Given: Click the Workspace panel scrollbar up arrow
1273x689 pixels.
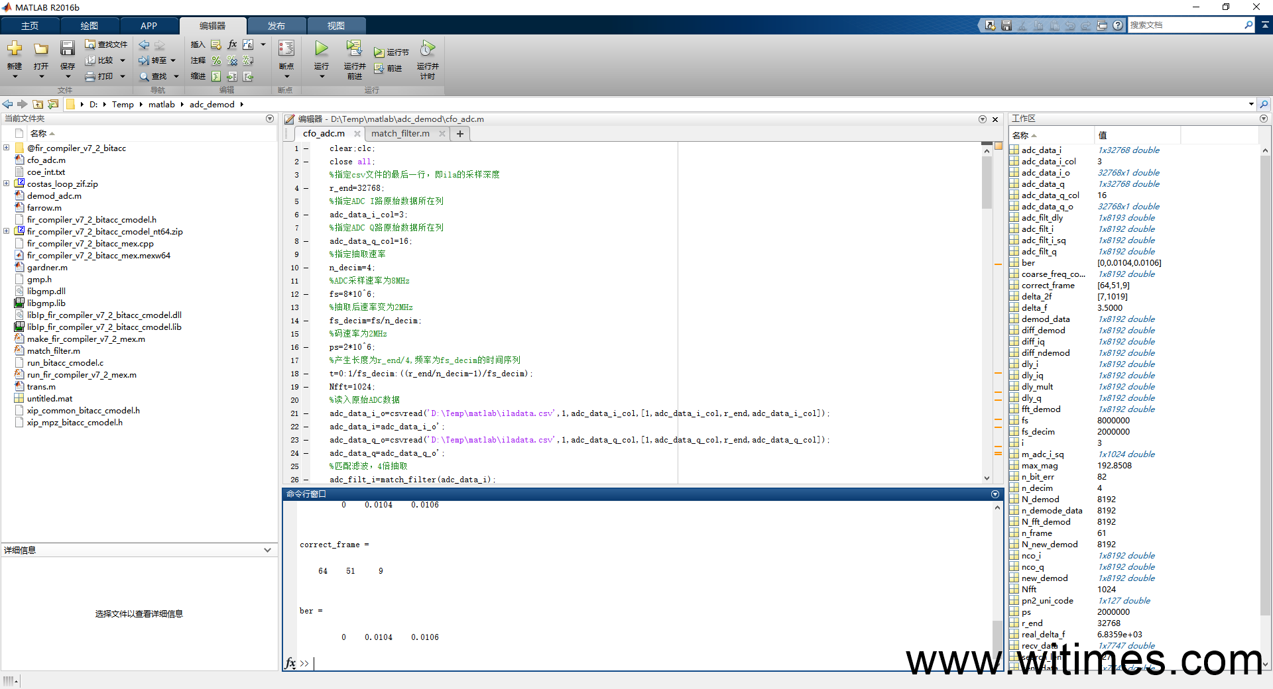Looking at the screenshot, I should pyautogui.click(x=1265, y=150).
